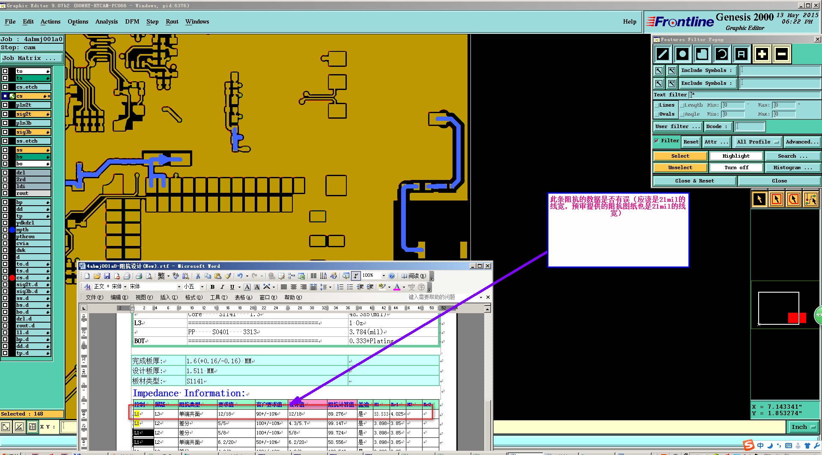
Task: Open the Inch units dropdown
Action: point(803,427)
